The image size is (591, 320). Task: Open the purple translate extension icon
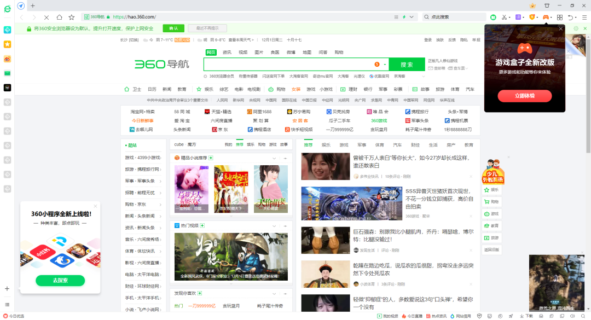point(518,17)
